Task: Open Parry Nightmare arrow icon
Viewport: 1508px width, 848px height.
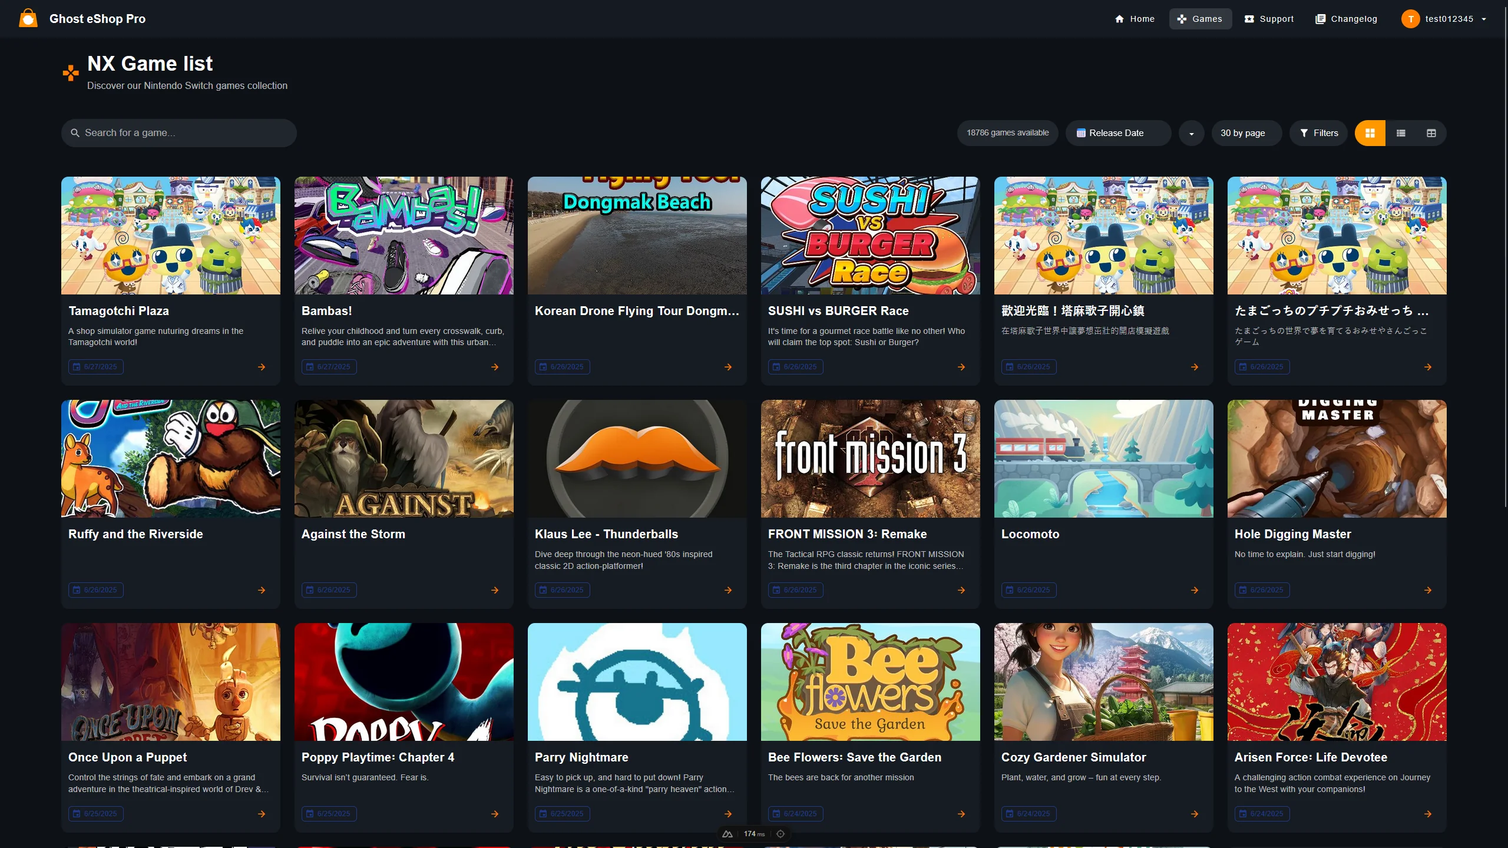Action: (728, 814)
